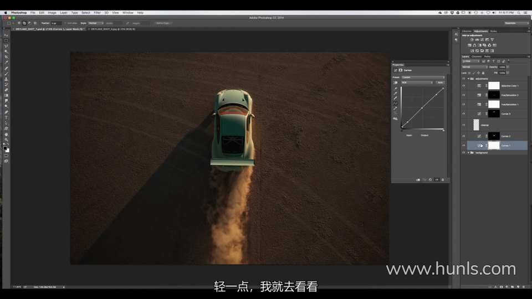Image resolution: width=532 pixels, height=299 pixels.
Task: Open the Curves Preset dropdown
Action: click(x=423, y=78)
